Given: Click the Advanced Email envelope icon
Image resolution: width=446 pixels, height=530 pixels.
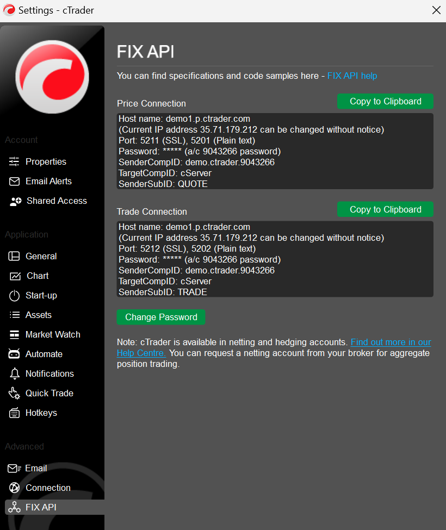Looking at the screenshot, I should click(x=14, y=468).
